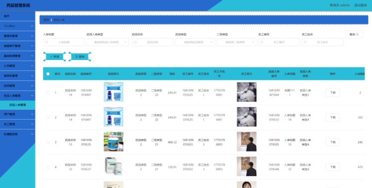Click the 查询 search button
The image size is (372, 188).
tap(354, 34)
